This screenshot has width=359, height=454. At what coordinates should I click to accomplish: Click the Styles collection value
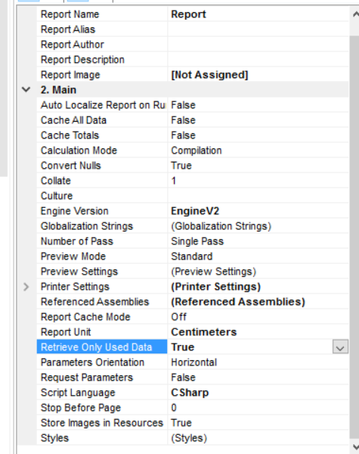(258, 438)
